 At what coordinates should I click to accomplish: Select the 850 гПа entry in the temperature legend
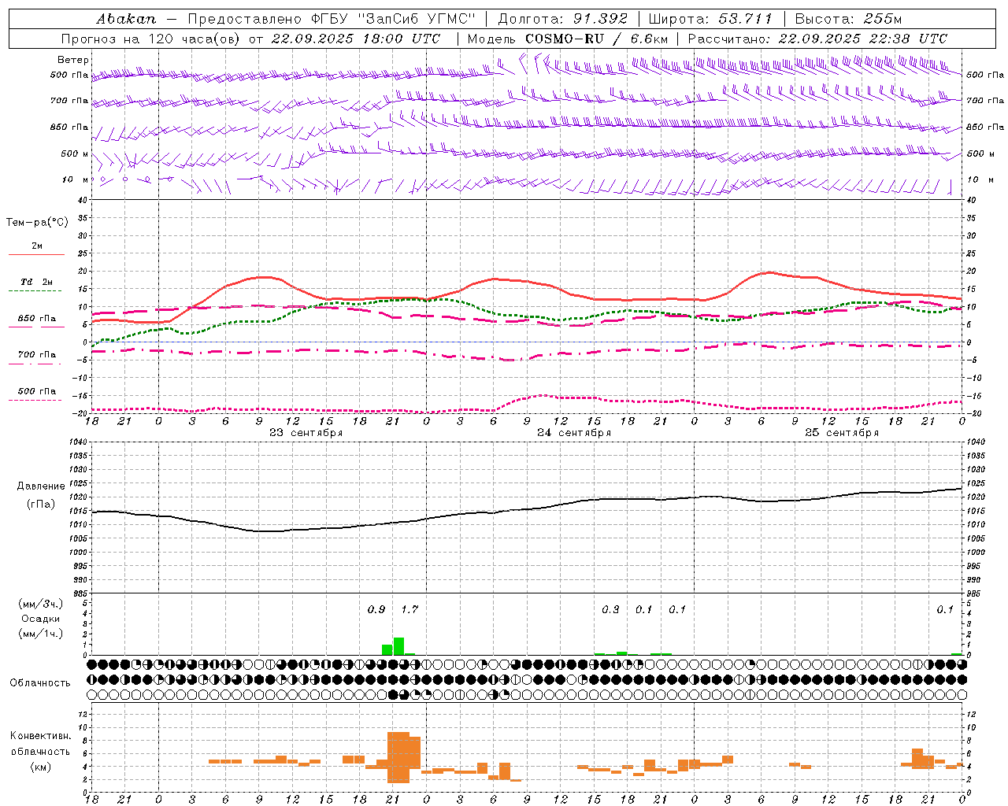[37, 318]
